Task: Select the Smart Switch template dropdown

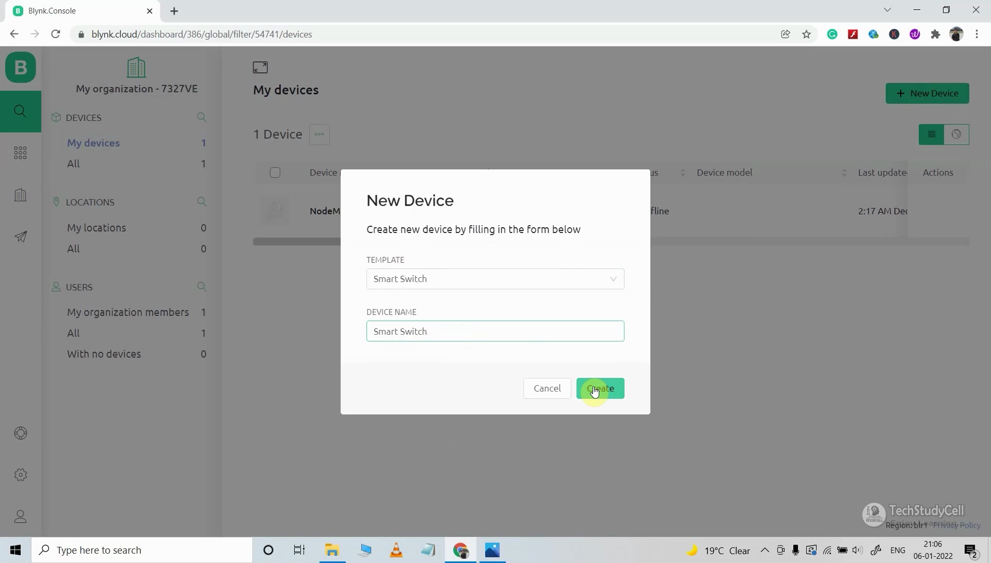Action: [x=495, y=278]
